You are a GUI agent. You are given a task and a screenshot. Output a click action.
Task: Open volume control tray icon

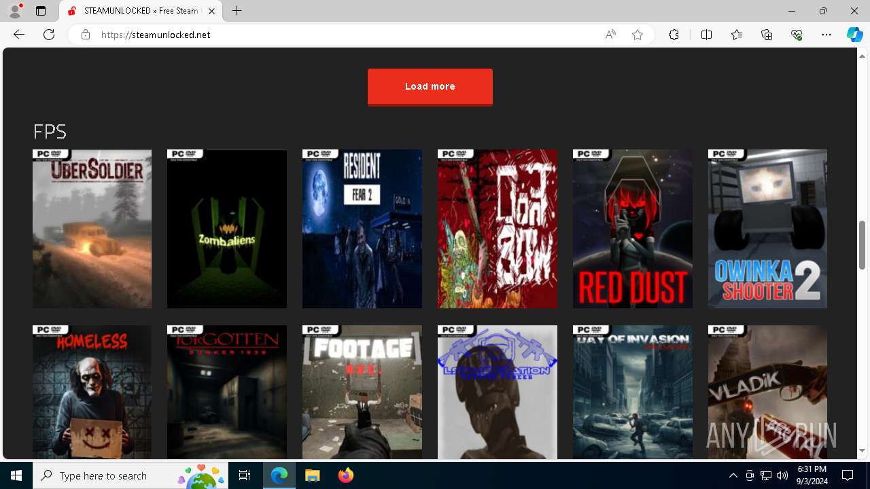[782, 475]
